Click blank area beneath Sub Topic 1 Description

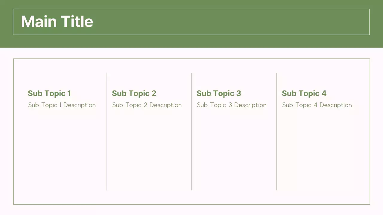[61, 149]
